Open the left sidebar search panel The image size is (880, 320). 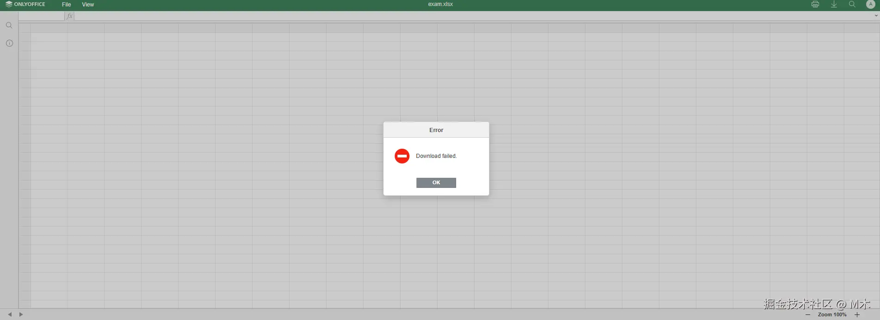pos(9,25)
